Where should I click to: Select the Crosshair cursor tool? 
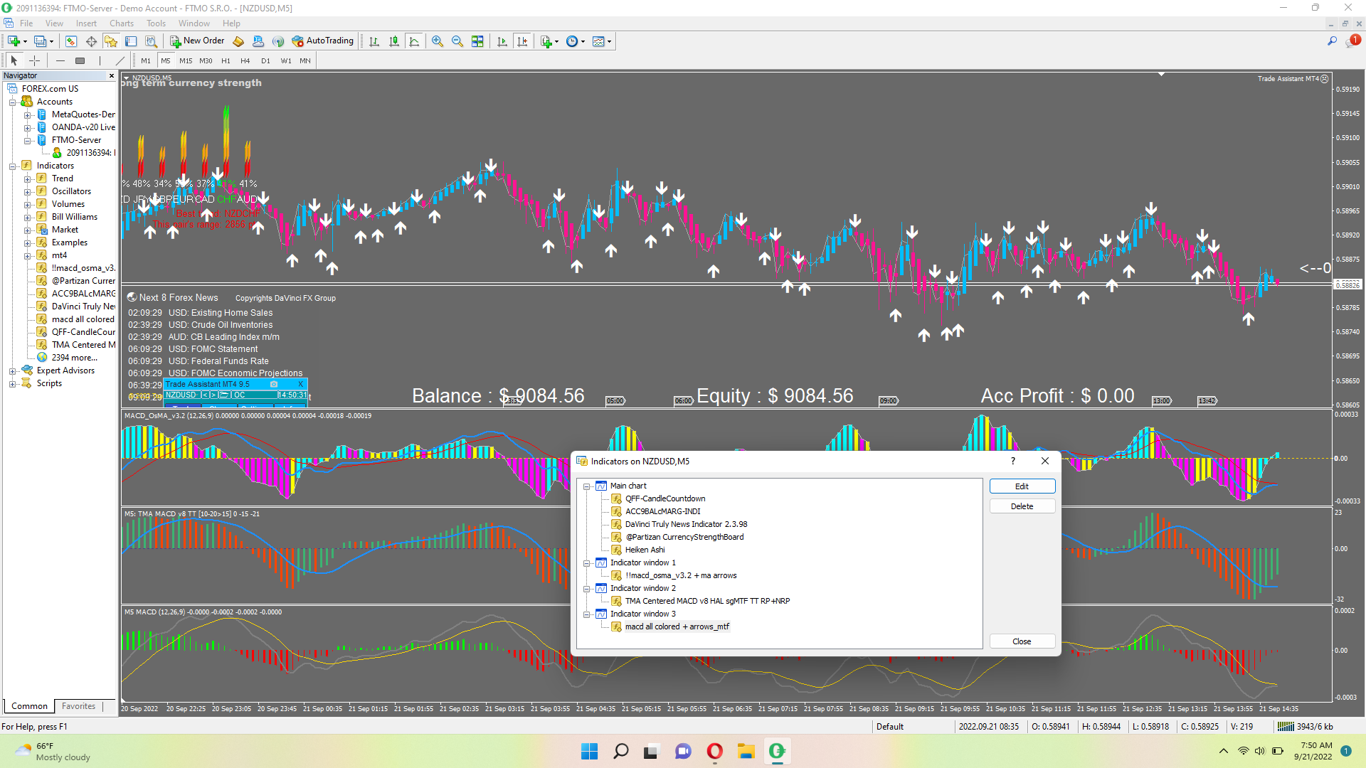click(34, 60)
